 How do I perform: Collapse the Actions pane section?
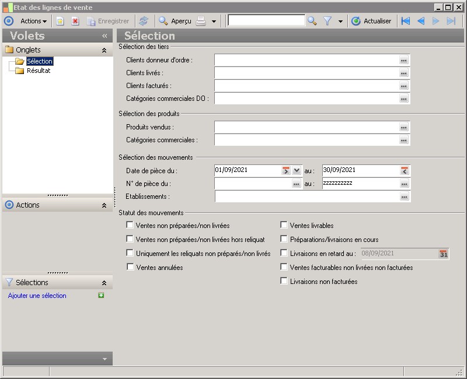104,205
